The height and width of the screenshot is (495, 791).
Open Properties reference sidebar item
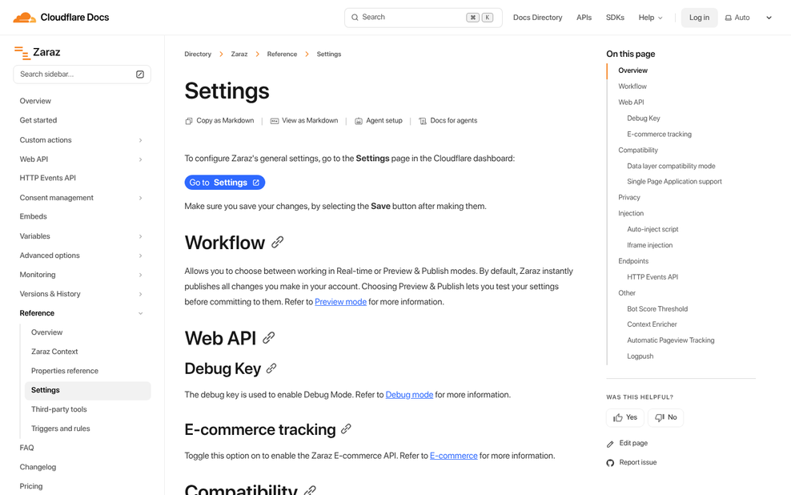click(x=65, y=371)
